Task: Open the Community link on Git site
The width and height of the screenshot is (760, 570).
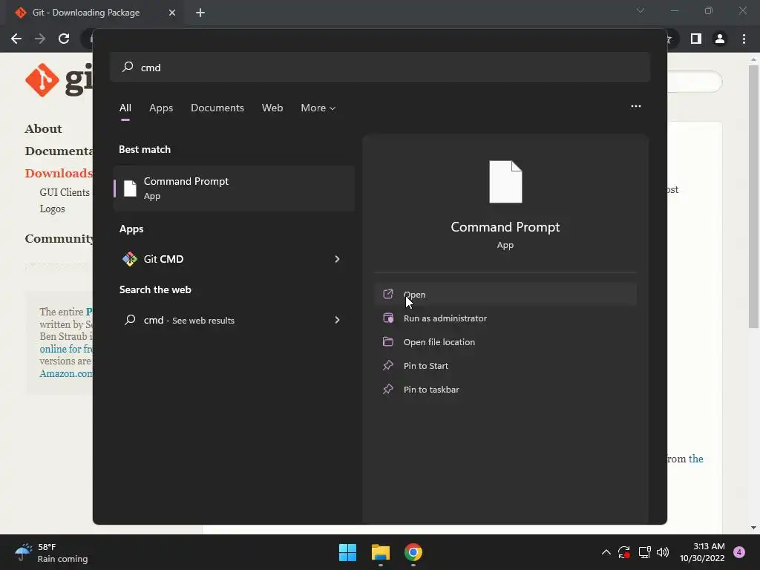Action: pyautogui.click(x=59, y=239)
